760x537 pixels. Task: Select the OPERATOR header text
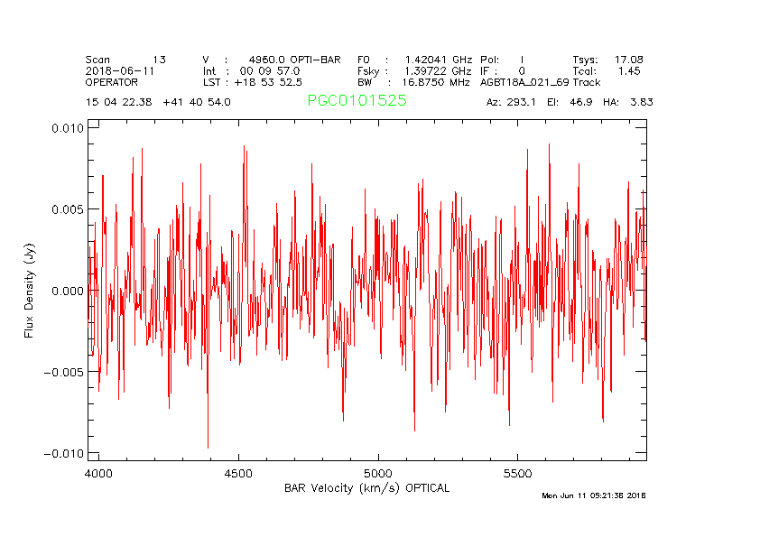click(112, 82)
